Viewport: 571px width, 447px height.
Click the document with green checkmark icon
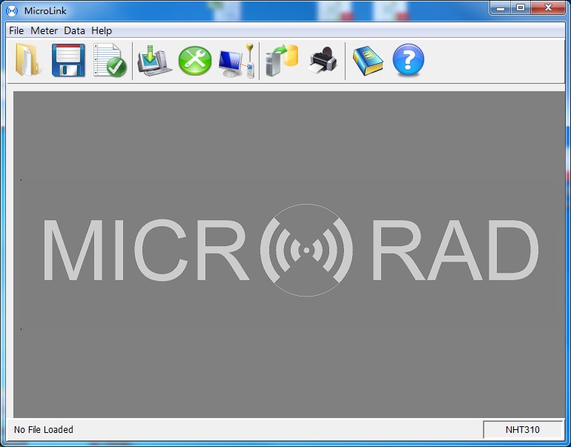point(110,60)
